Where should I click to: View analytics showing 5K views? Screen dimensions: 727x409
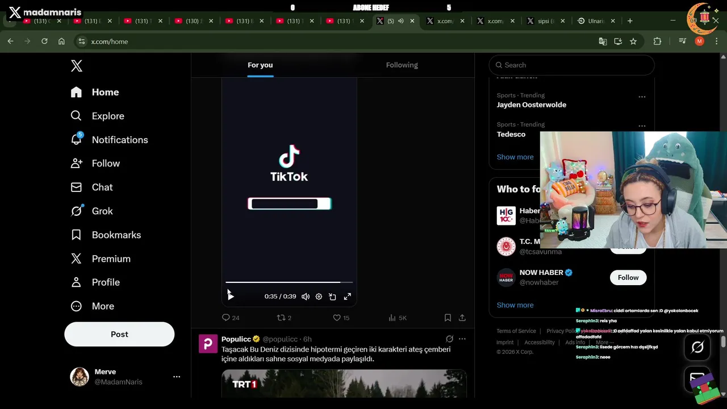(x=398, y=318)
